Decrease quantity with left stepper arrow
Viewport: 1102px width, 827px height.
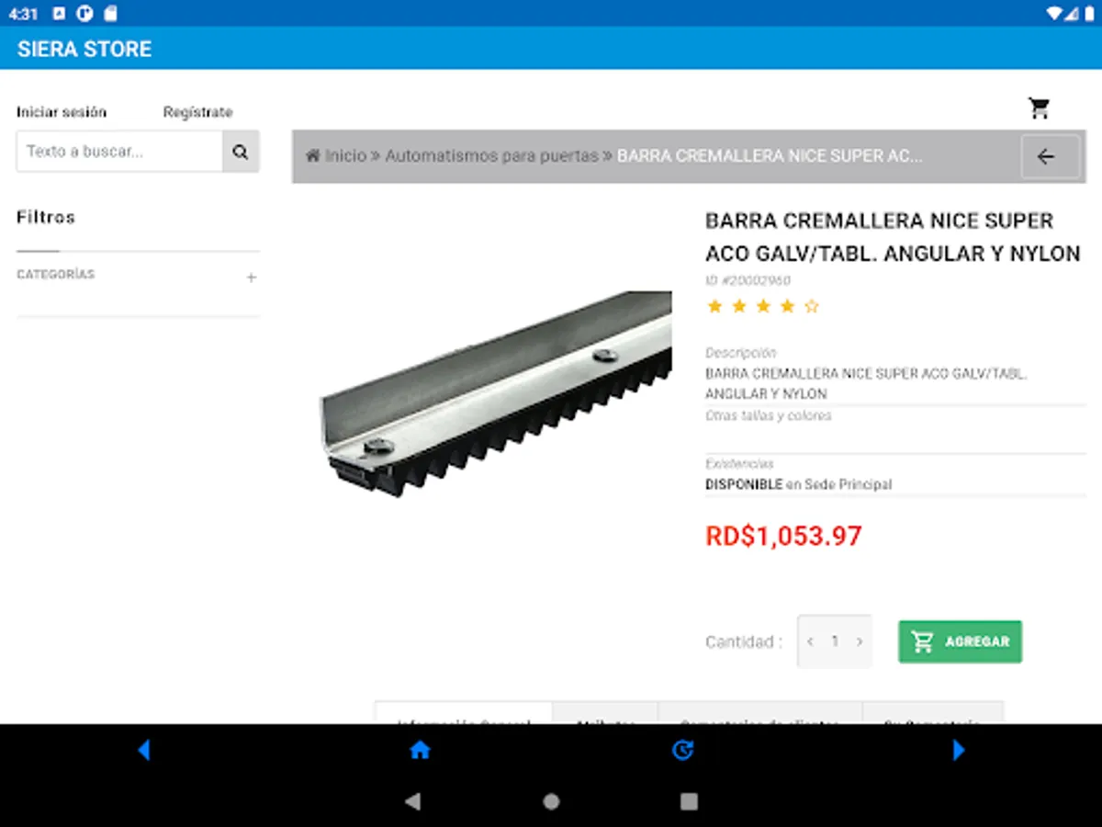810,641
